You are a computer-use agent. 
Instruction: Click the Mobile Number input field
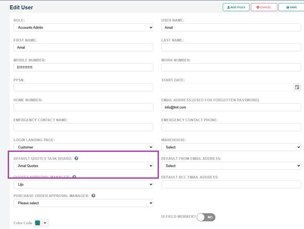[83, 67]
